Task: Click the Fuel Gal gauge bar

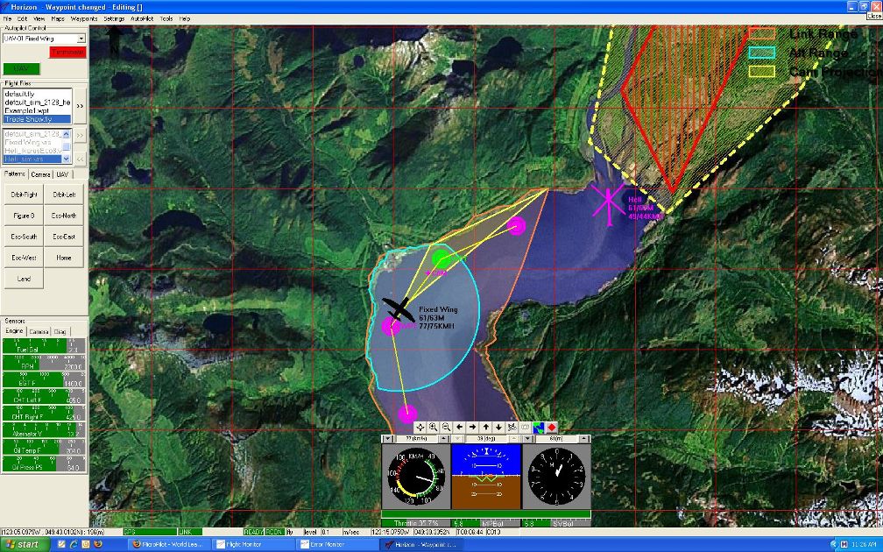Action: pos(43,348)
